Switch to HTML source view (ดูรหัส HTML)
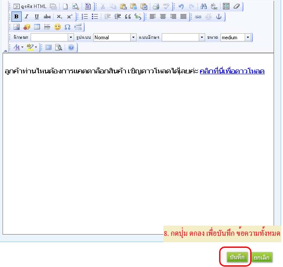Viewport: 283px width, 267px height. 30,6
